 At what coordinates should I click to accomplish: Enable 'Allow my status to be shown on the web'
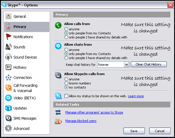66,96
